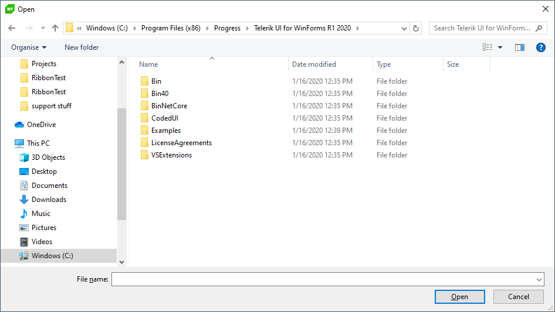Open the Organise menu
The width and height of the screenshot is (555, 312).
(29, 47)
